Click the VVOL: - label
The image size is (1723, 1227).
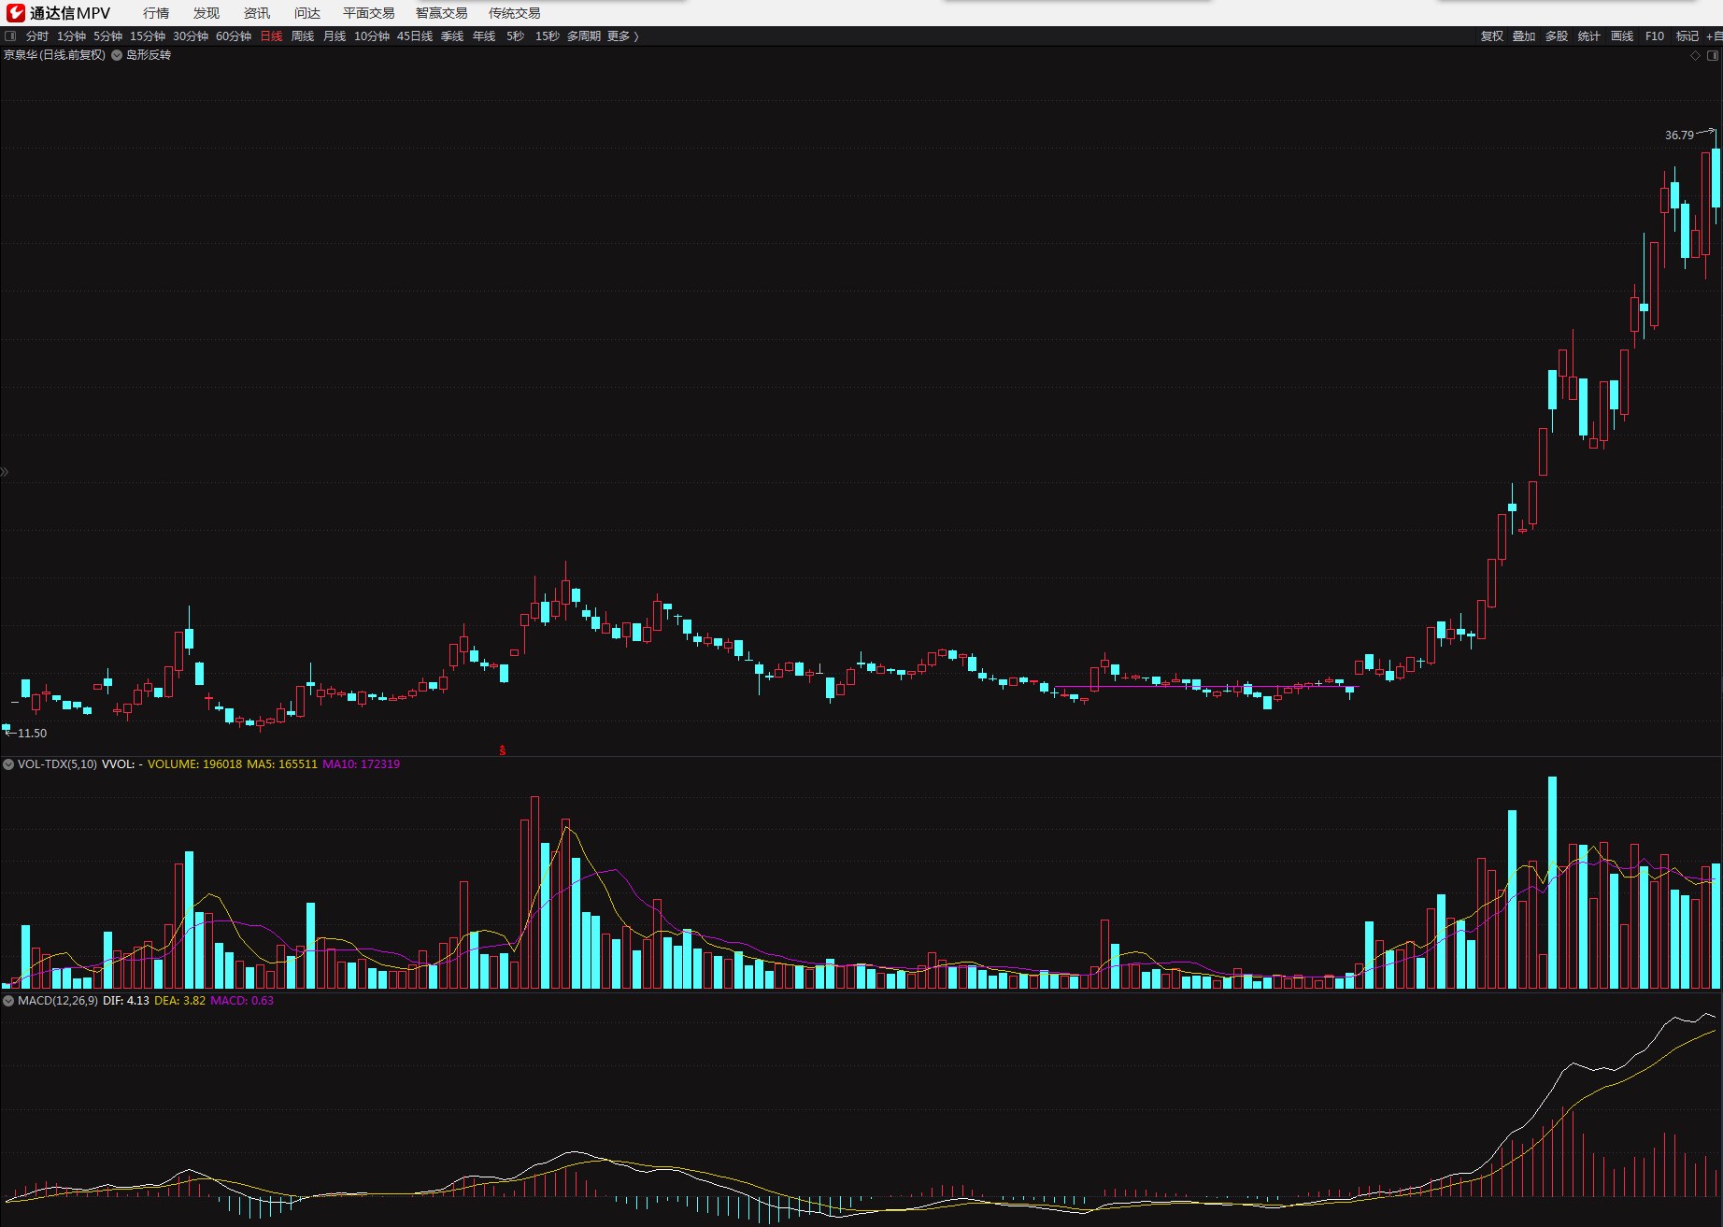tap(121, 764)
